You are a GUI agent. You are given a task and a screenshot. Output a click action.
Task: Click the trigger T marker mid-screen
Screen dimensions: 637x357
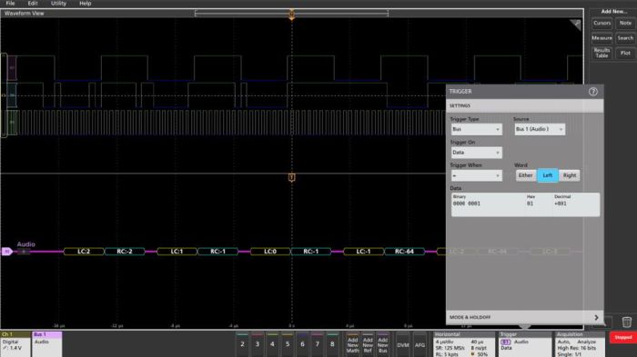[292, 177]
